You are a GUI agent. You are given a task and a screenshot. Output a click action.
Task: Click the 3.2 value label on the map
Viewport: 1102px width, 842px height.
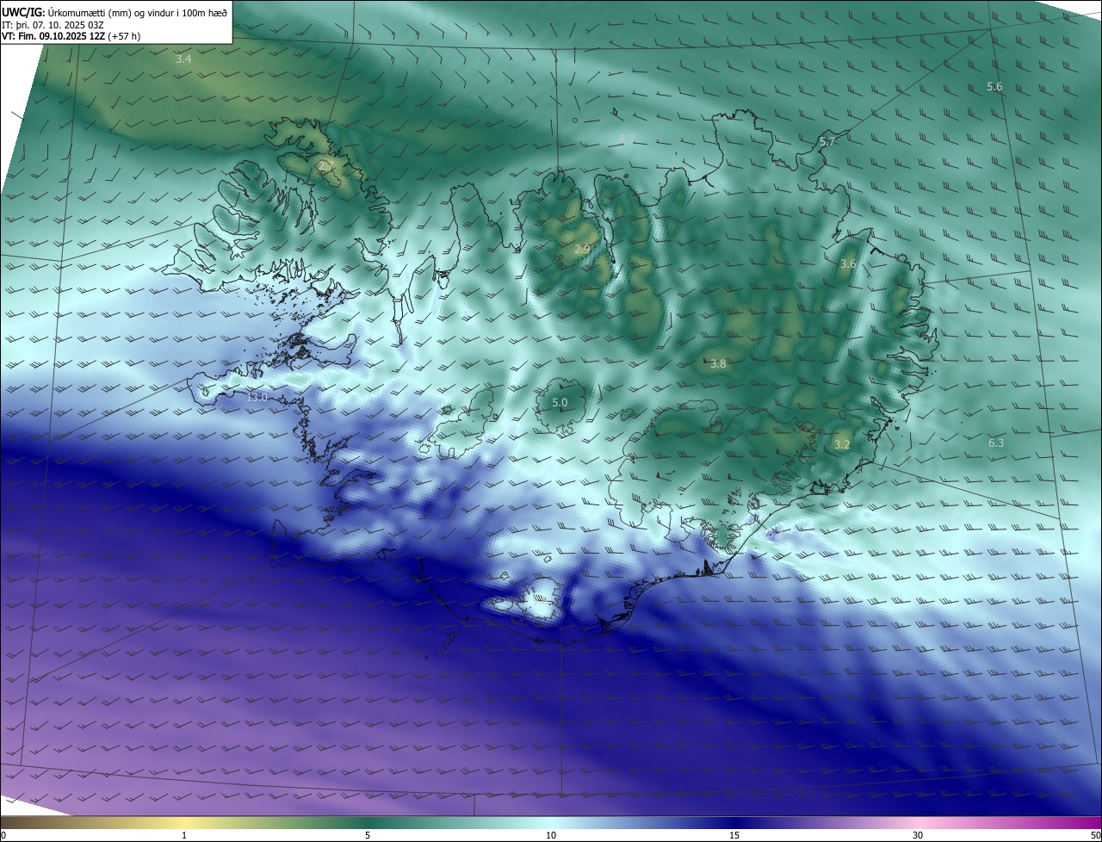(x=842, y=445)
